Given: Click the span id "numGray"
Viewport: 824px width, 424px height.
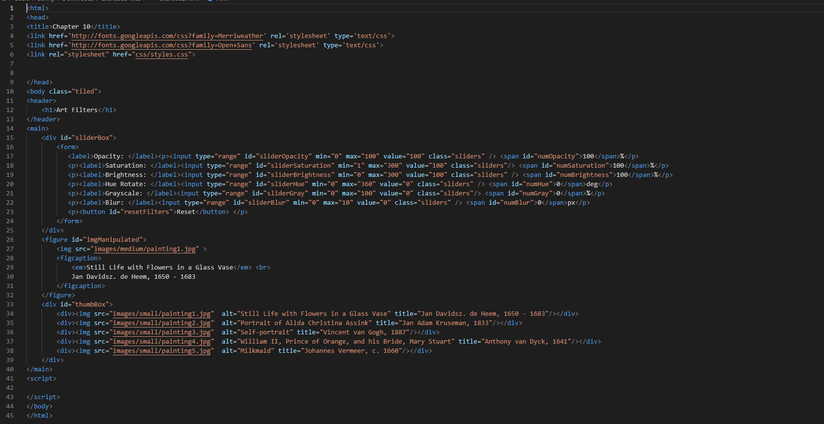Looking at the screenshot, I should [536, 193].
